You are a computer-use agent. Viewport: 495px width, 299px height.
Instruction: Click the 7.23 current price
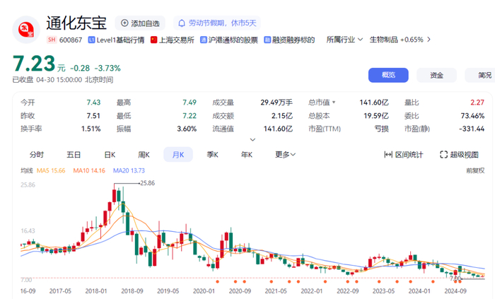point(34,64)
